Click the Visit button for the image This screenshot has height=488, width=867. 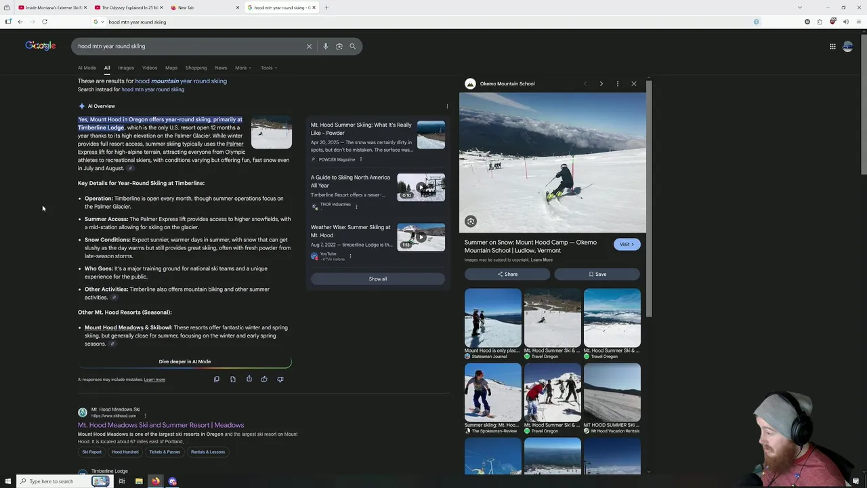tap(627, 244)
